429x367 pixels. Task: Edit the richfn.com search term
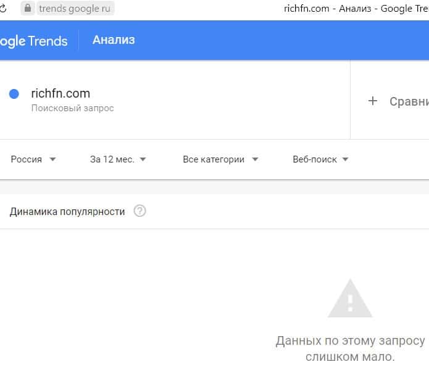(x=60, y=94)
